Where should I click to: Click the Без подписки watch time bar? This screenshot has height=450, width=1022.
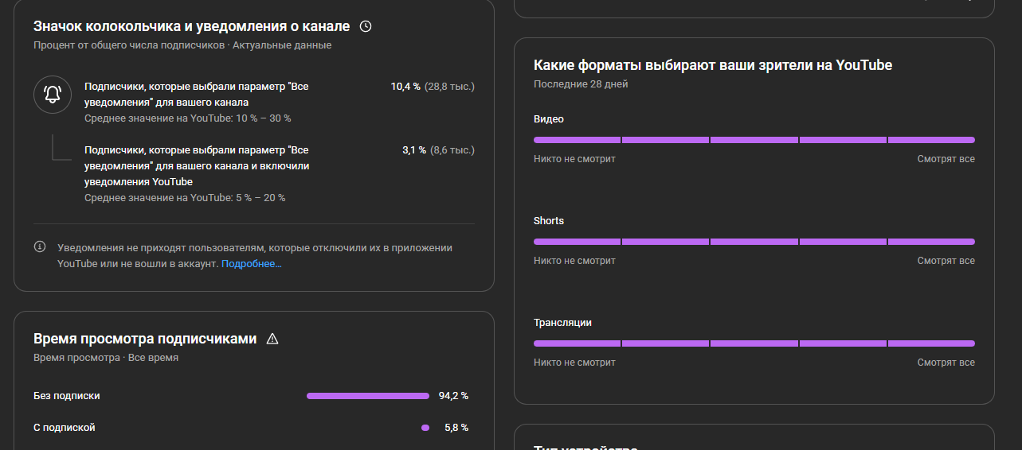pos(368,395)
